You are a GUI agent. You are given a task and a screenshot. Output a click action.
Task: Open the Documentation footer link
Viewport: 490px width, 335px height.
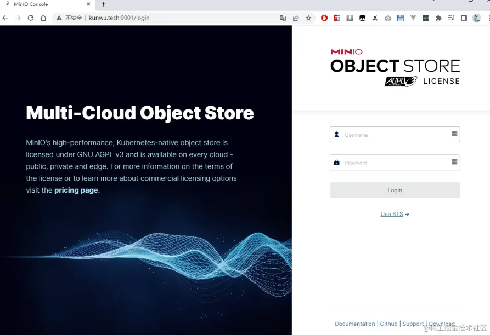[x=355, y=324]
